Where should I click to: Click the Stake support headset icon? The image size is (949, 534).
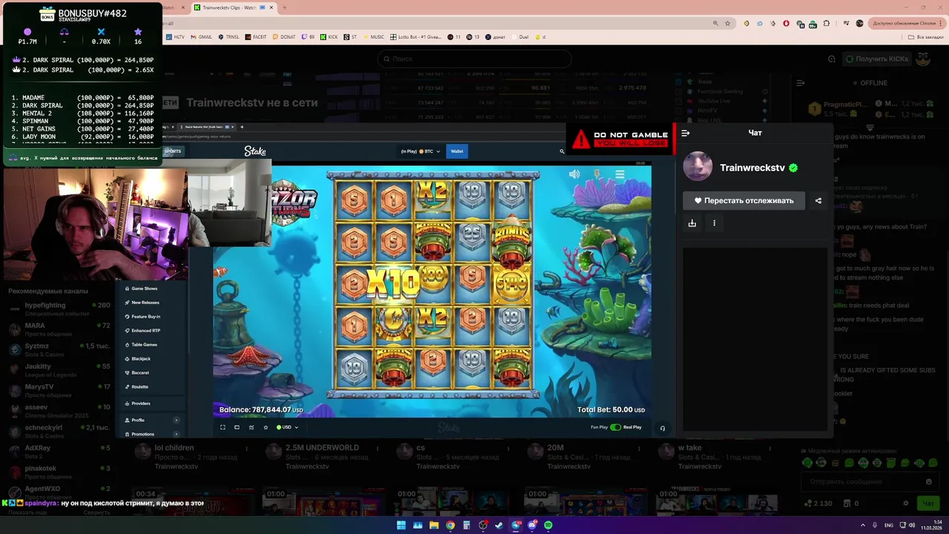pos(662,428)
